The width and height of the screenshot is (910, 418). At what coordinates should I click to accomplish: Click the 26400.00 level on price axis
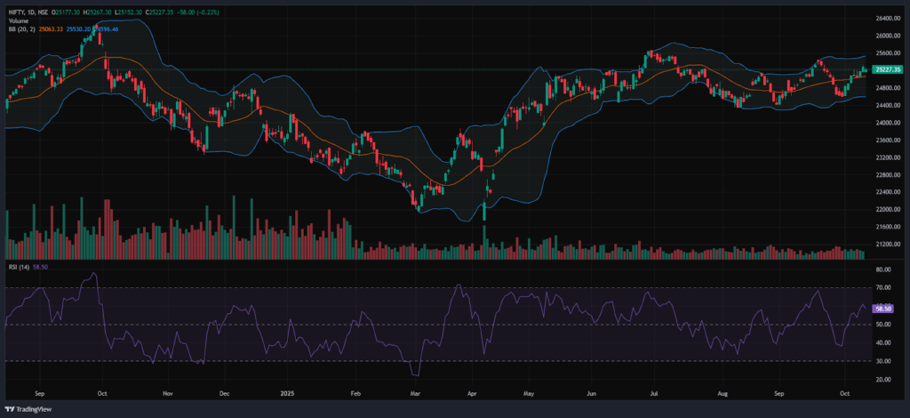(886, 19)
